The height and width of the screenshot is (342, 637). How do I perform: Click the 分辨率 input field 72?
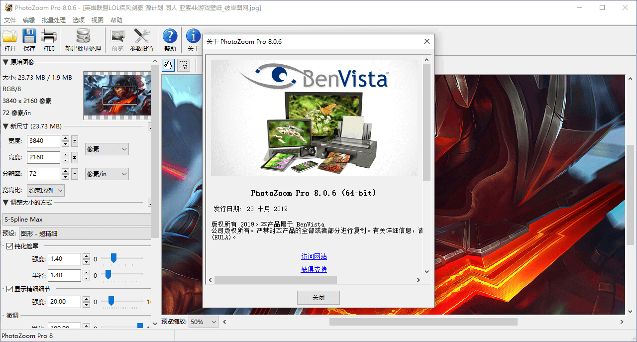point(43,174)
